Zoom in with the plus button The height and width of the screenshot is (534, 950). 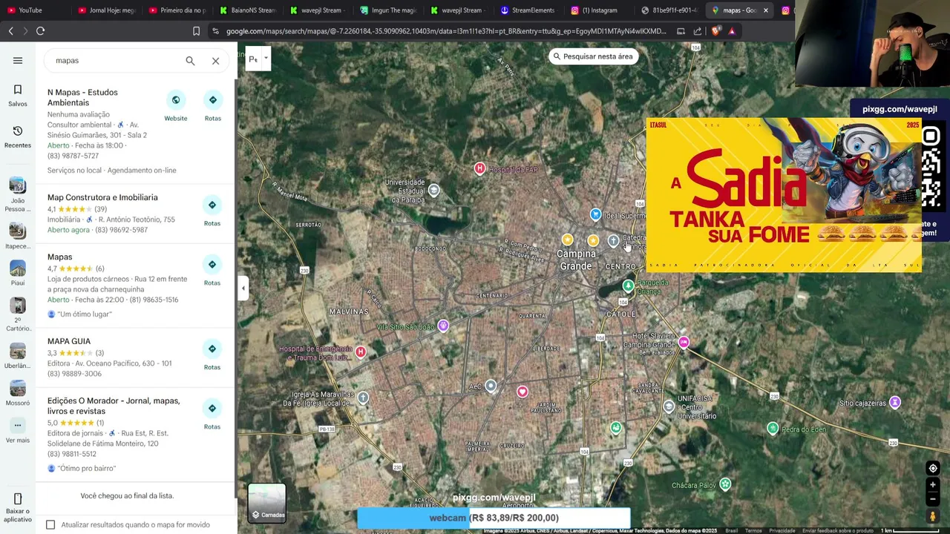tap(933, 485)
